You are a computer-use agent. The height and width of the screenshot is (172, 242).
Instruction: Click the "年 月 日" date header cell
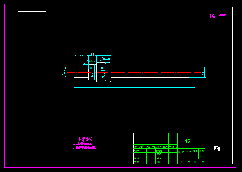pos(173,147)
